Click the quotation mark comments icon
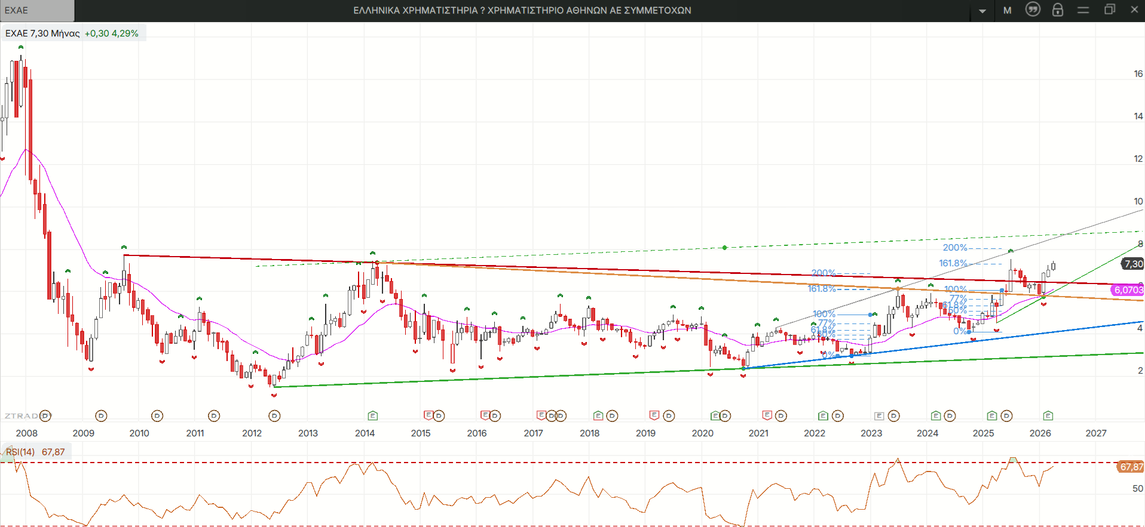 (x=1033, y=10)
